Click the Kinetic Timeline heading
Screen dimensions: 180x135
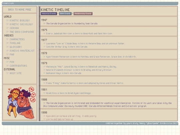55,10
